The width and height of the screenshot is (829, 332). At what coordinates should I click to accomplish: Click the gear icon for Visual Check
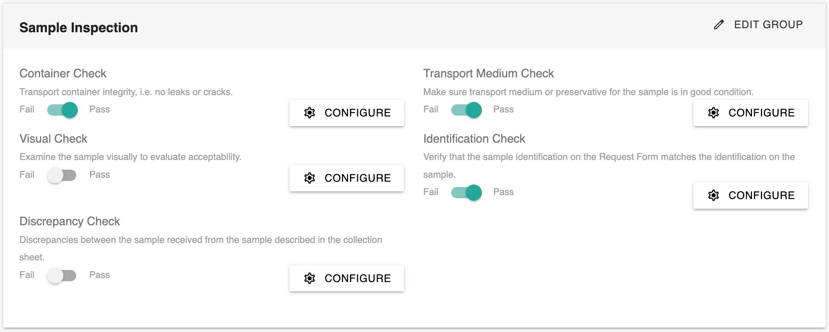(x=310, y=178)
